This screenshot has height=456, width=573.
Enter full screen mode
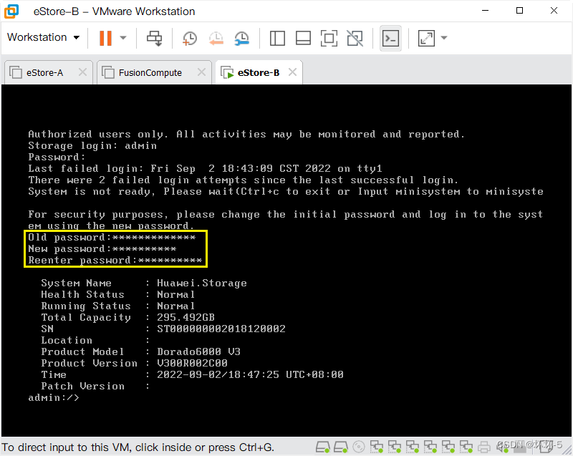pos(329,38)
